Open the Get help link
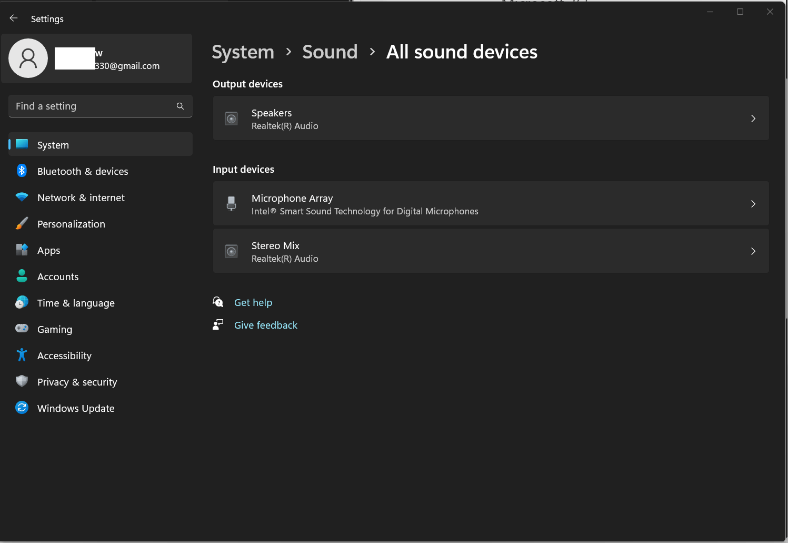Viewport: 788px width, 543px height. pos(253,302)
